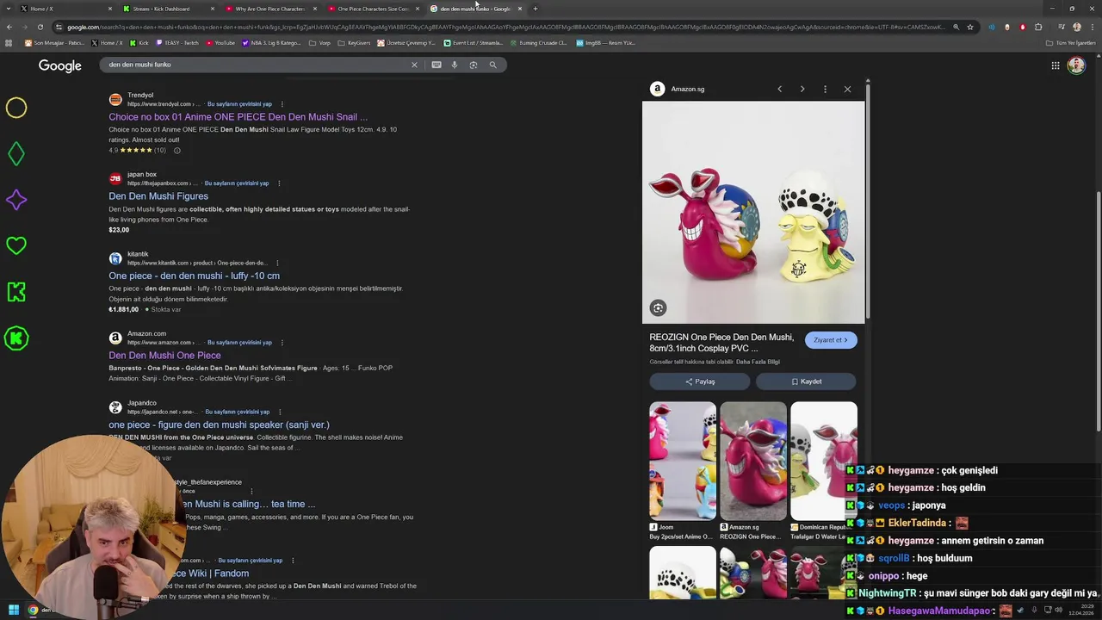Viewport: 1102px width, 620px height.
Task: Go to the Google homepage logo
Action: (x=60, y=65)
